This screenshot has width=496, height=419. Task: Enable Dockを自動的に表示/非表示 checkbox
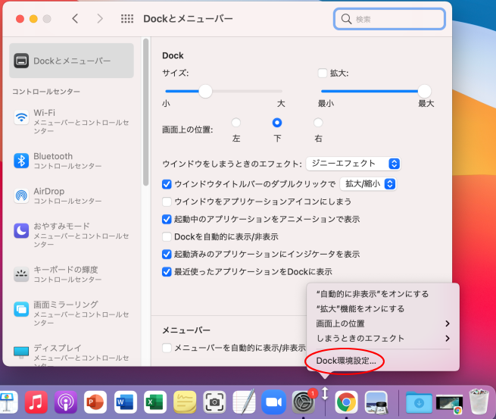[167, 236]
